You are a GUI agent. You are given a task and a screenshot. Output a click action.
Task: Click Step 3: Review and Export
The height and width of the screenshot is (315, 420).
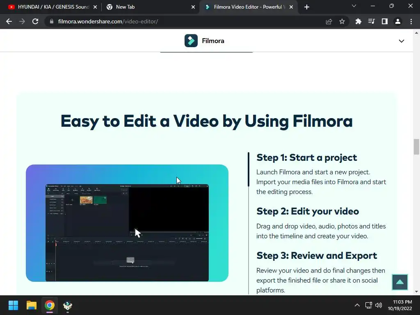click(317, 256)
